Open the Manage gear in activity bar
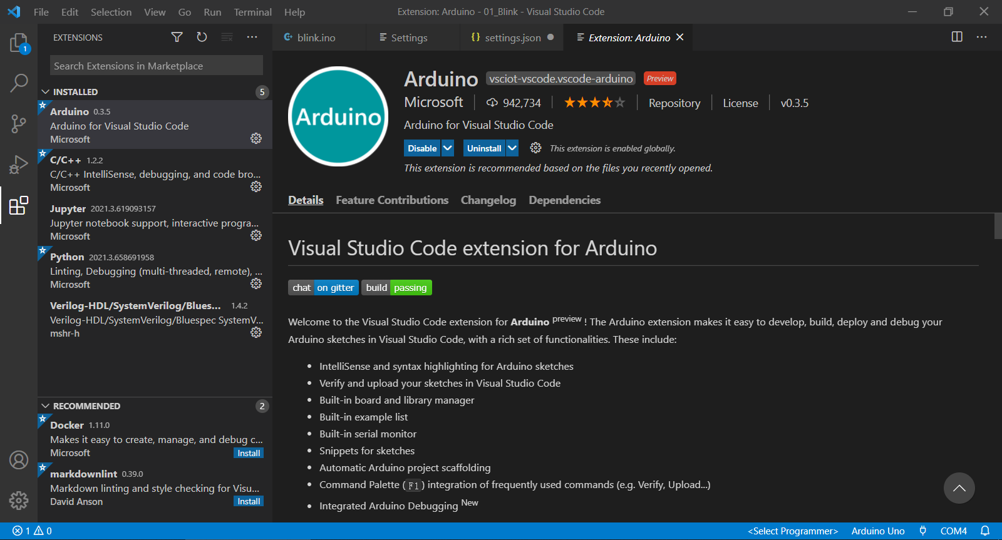 tap(19, 500)
